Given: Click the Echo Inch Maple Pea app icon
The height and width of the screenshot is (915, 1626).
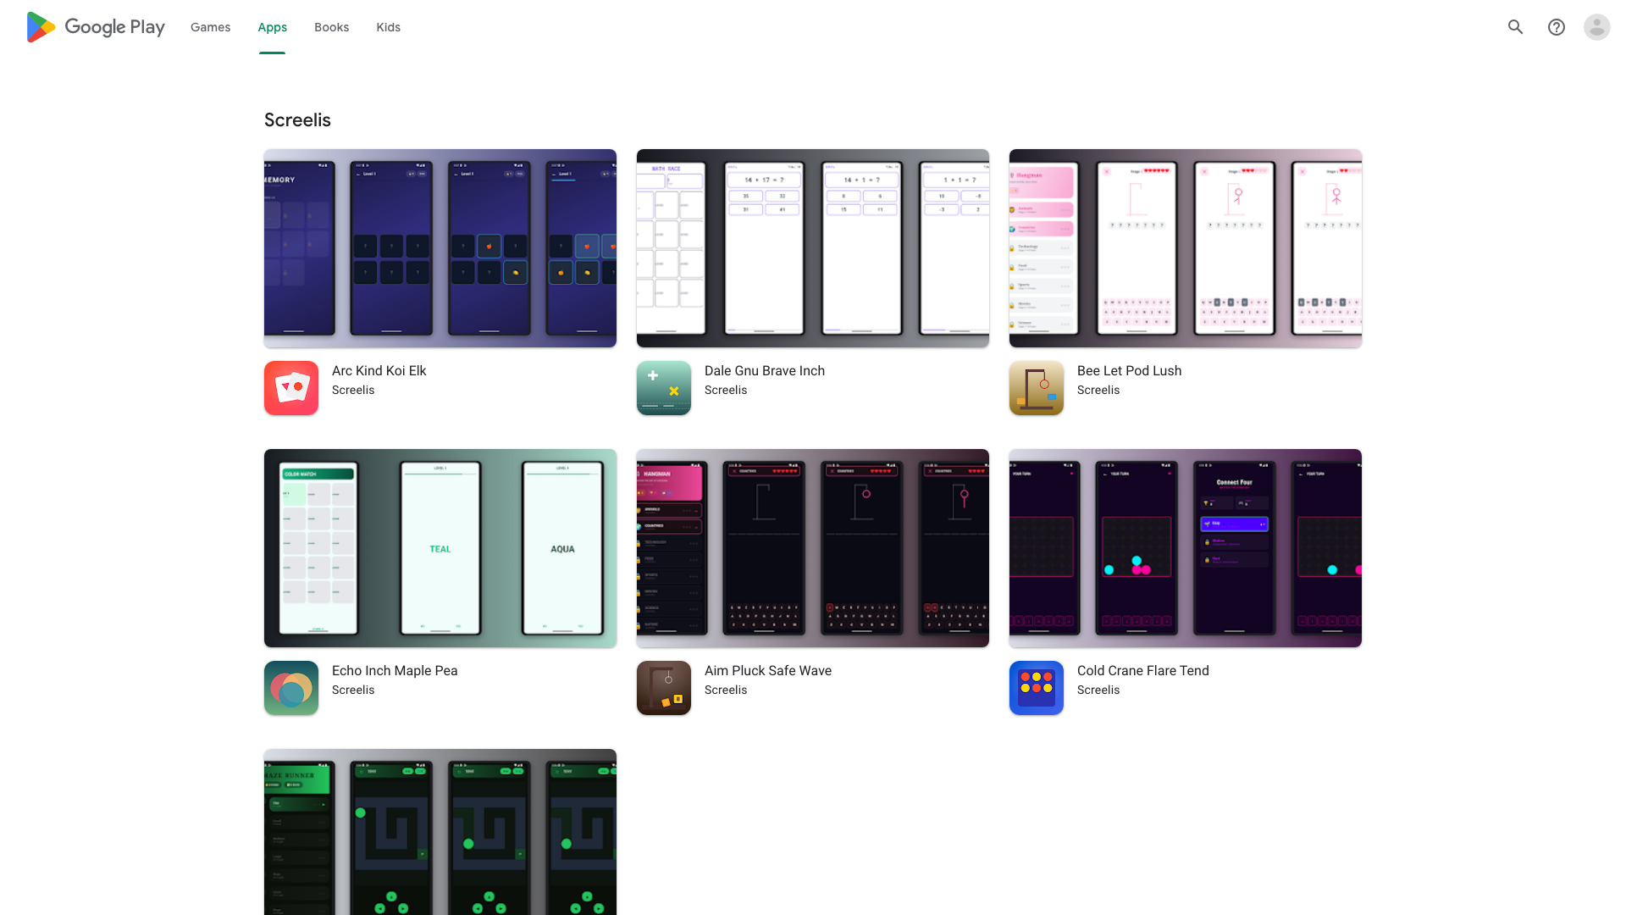Looking at the screenshot, I should tap(291, 688).
